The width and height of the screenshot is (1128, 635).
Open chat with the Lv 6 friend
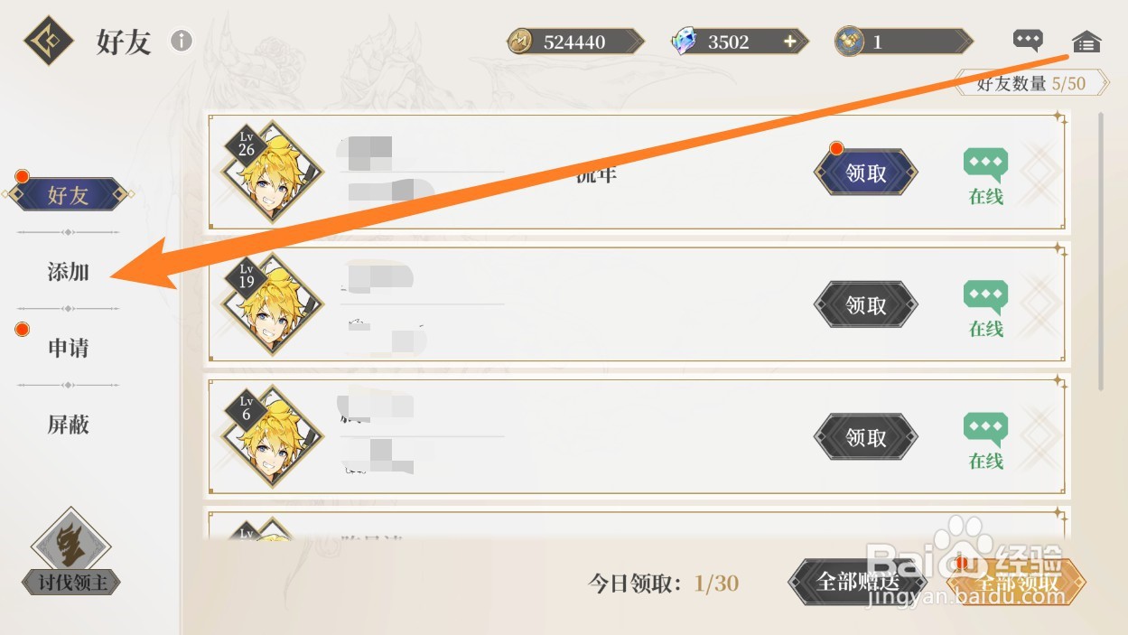[985, 441]
